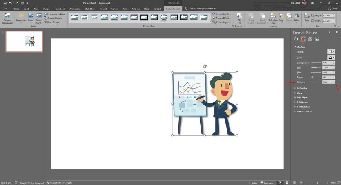The width and height of the screenshot is (341, 185).
Task: Open the Picture Layout dropdown
Action: [x=222, y=22]
